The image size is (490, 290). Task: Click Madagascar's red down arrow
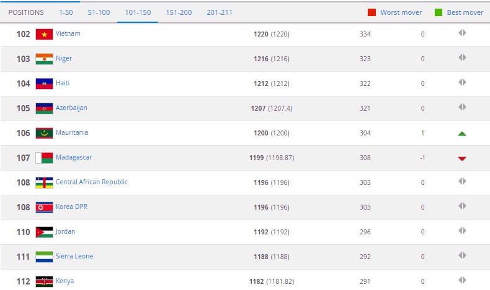point(461,158)
